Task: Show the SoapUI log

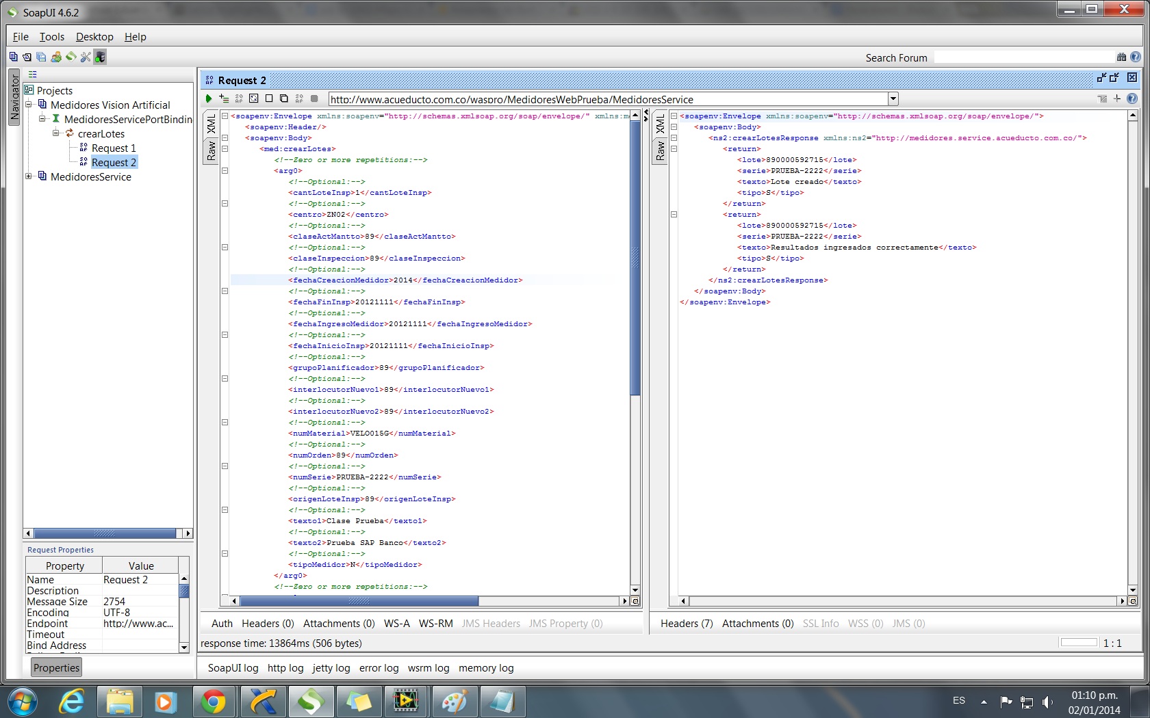Action: tap(233, 668)
